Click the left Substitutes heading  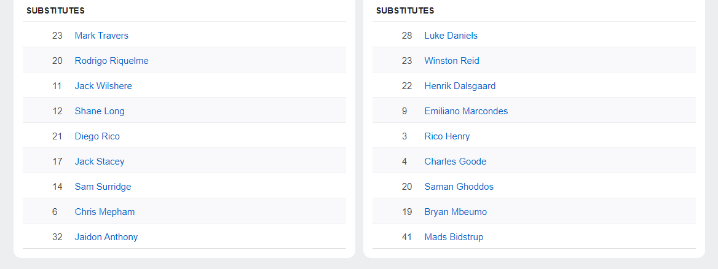click(55, 10)
